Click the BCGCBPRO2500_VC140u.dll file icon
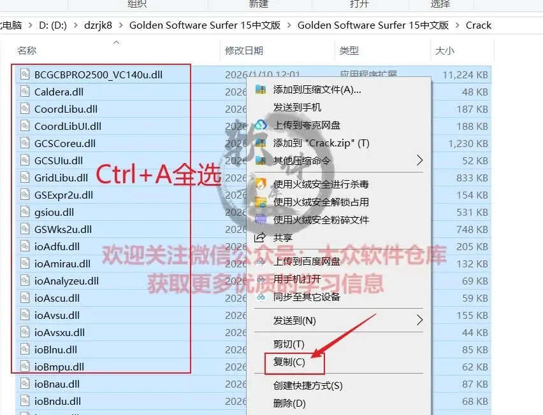 pyautogui.click(x=25, y=74)
